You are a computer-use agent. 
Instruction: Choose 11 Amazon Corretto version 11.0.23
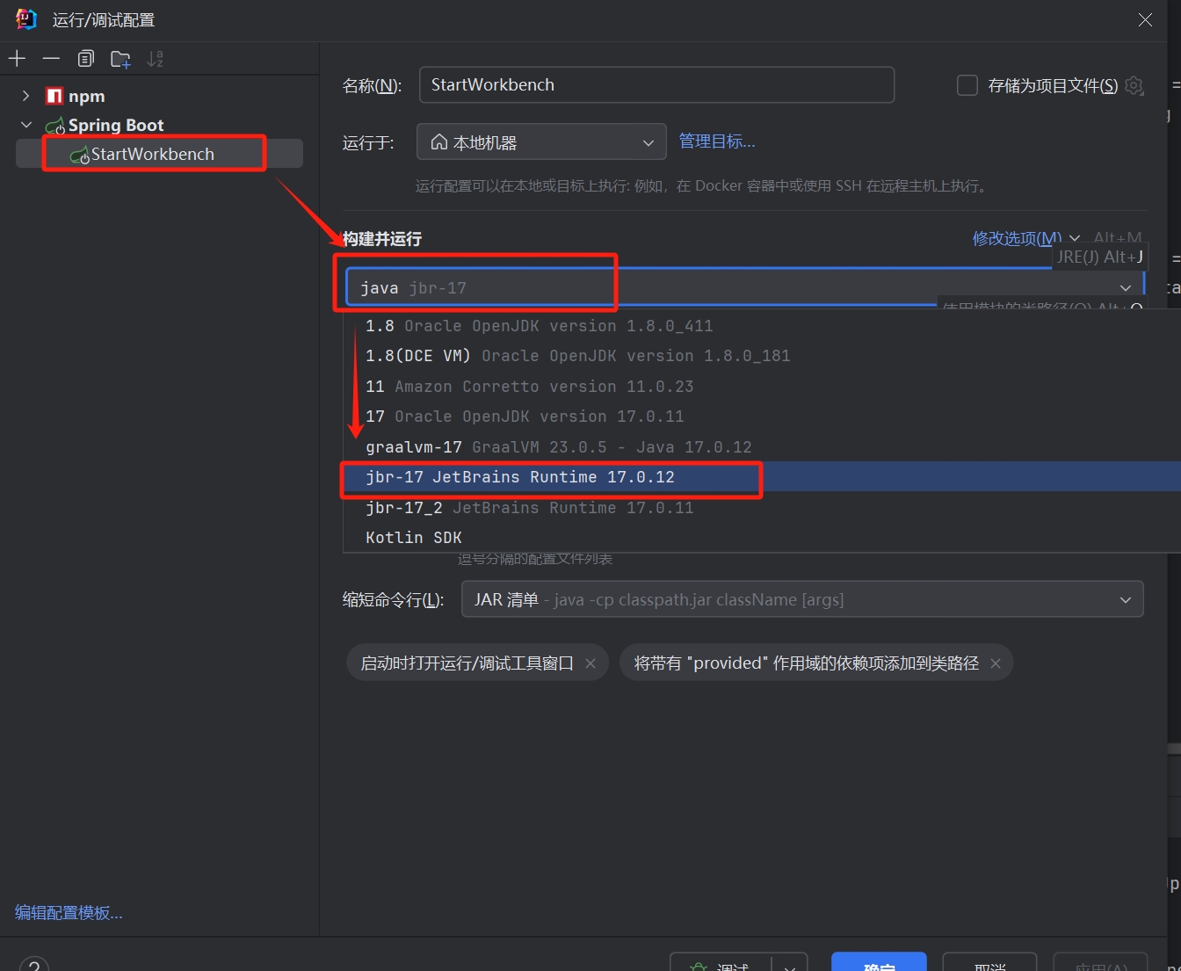[762, 387]
